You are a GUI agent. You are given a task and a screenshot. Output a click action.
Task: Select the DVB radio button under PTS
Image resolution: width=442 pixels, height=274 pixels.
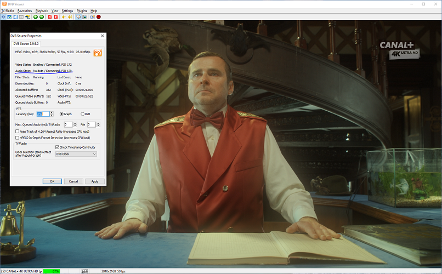pyautogui.click(x=82, y=114)
